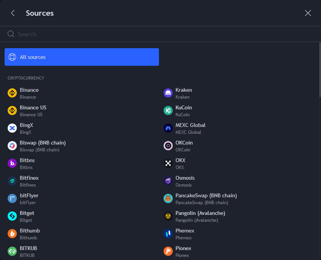This screenshot has width=321, height=260.
Task: Choose Binance US from the list
Action: (33, 110)
